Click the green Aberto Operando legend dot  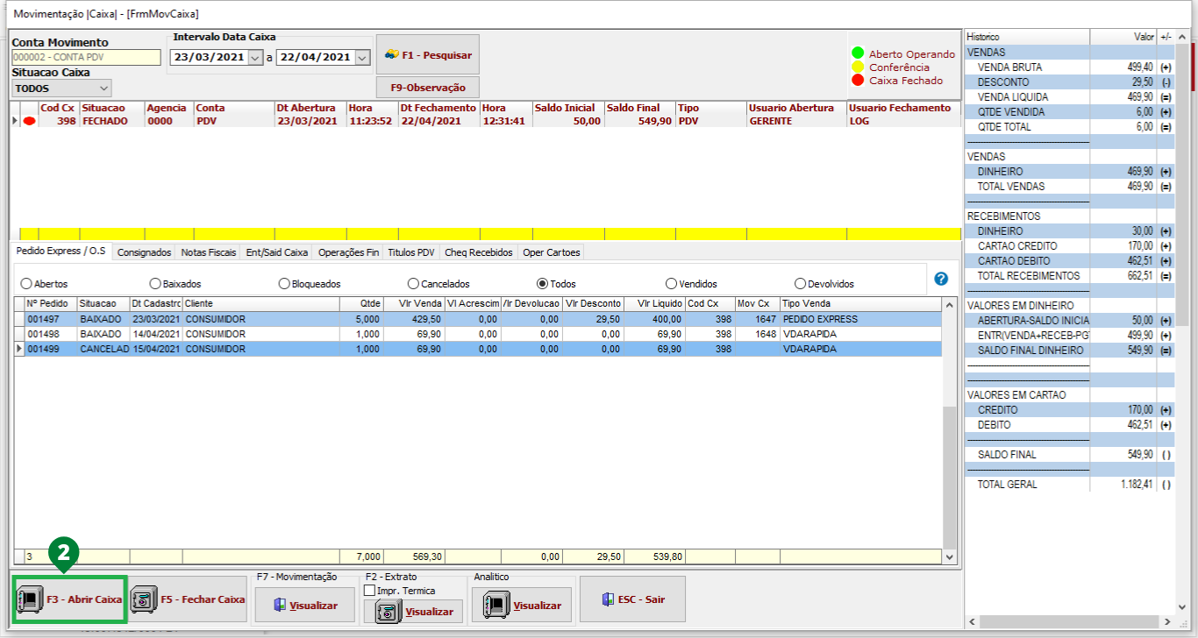click(x=858, y=53)
